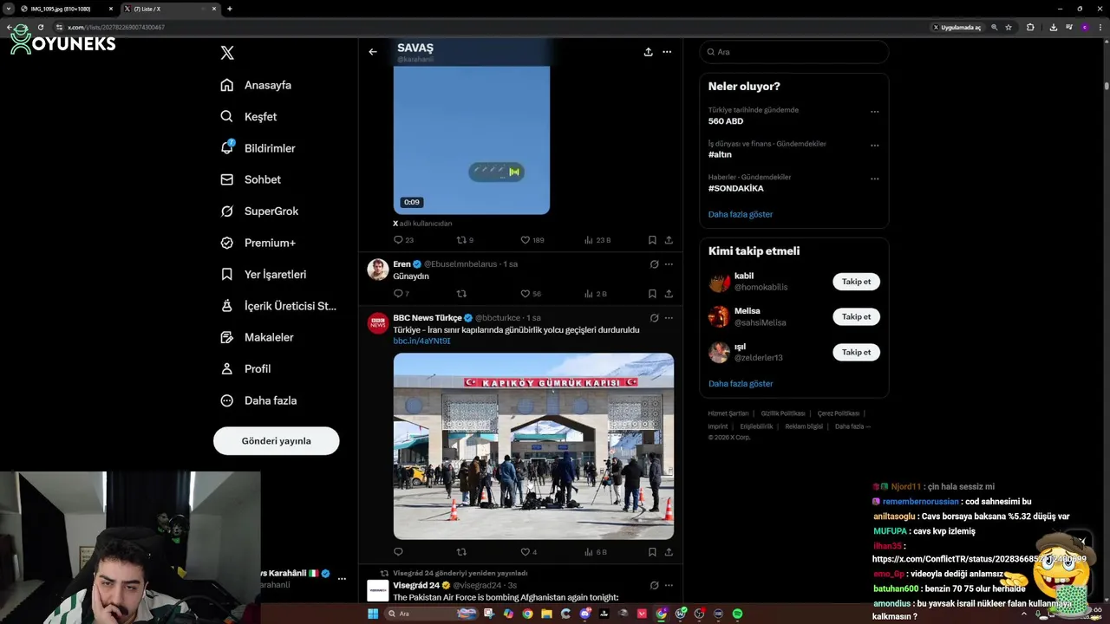1110x624 pixels.
Task: Open the 560 ABD trending topic
Action: click(726, 121)
